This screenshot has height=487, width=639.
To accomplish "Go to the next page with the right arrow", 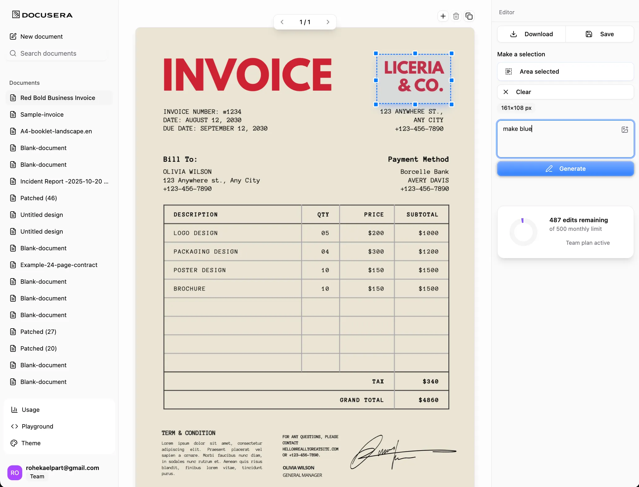I will coord(328,22).
